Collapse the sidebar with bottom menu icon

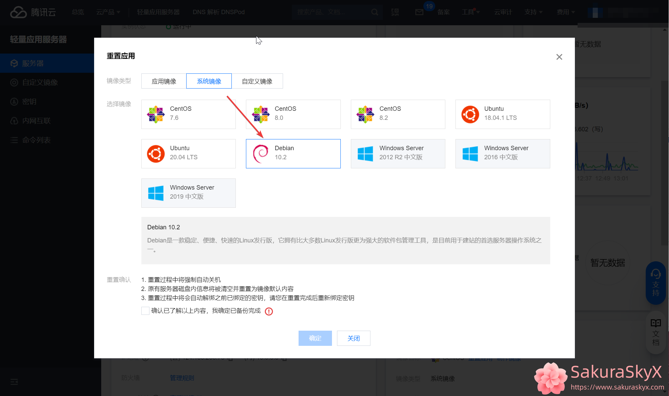[x=14, y=382]
